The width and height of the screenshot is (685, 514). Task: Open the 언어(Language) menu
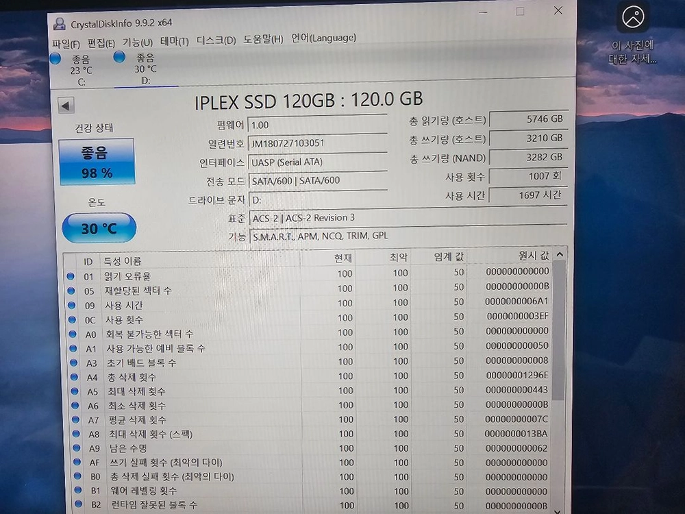tap(323, 38)
